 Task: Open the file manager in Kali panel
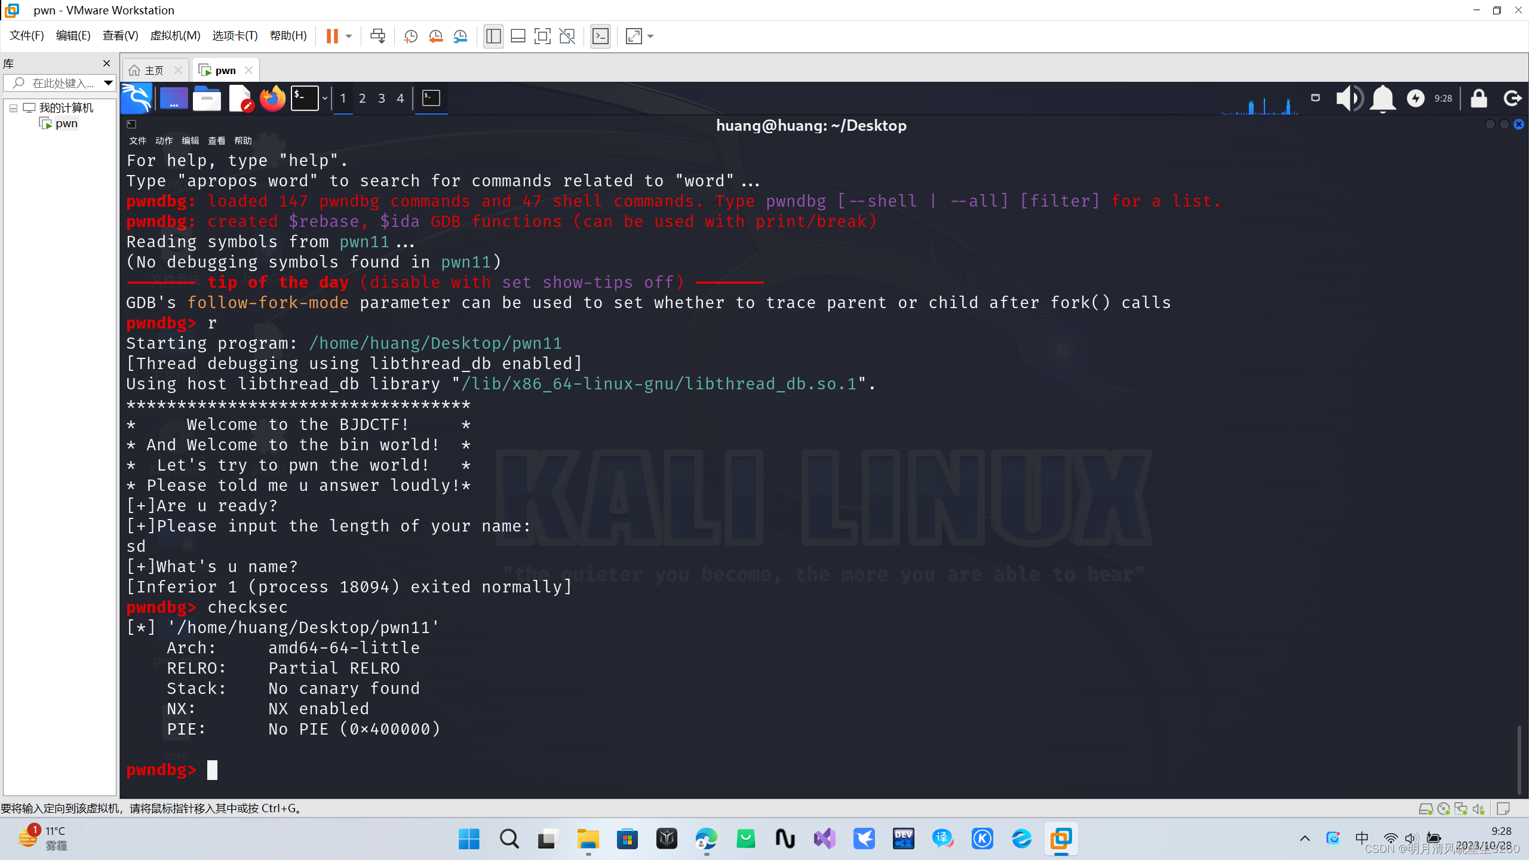coord(207,98)
